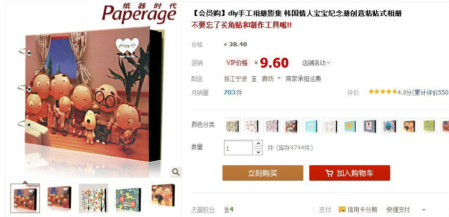Select the first thumbnail with Paperage logo
This screenshot has height=217, width=449.
(25, 198)
